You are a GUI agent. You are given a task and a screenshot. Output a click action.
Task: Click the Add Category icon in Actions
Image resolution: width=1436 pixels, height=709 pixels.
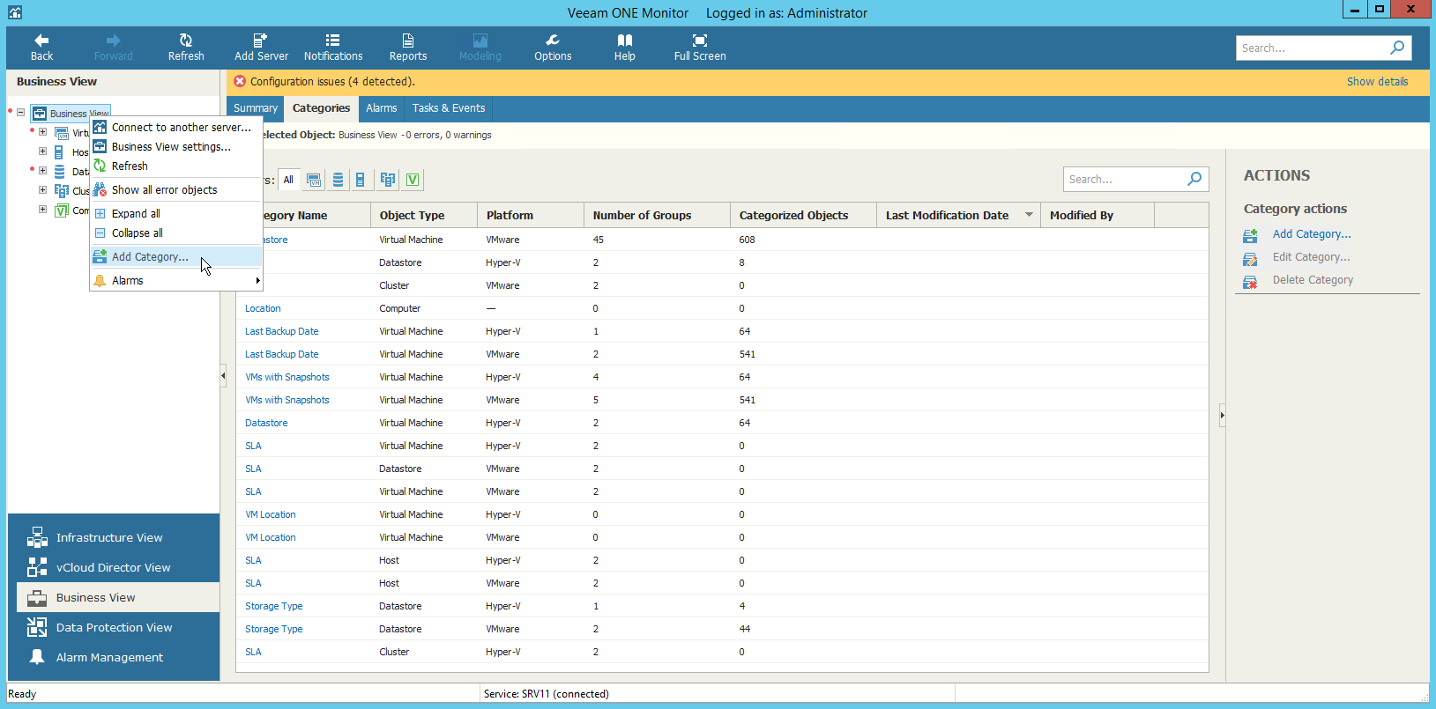(x=1250, y=235)
